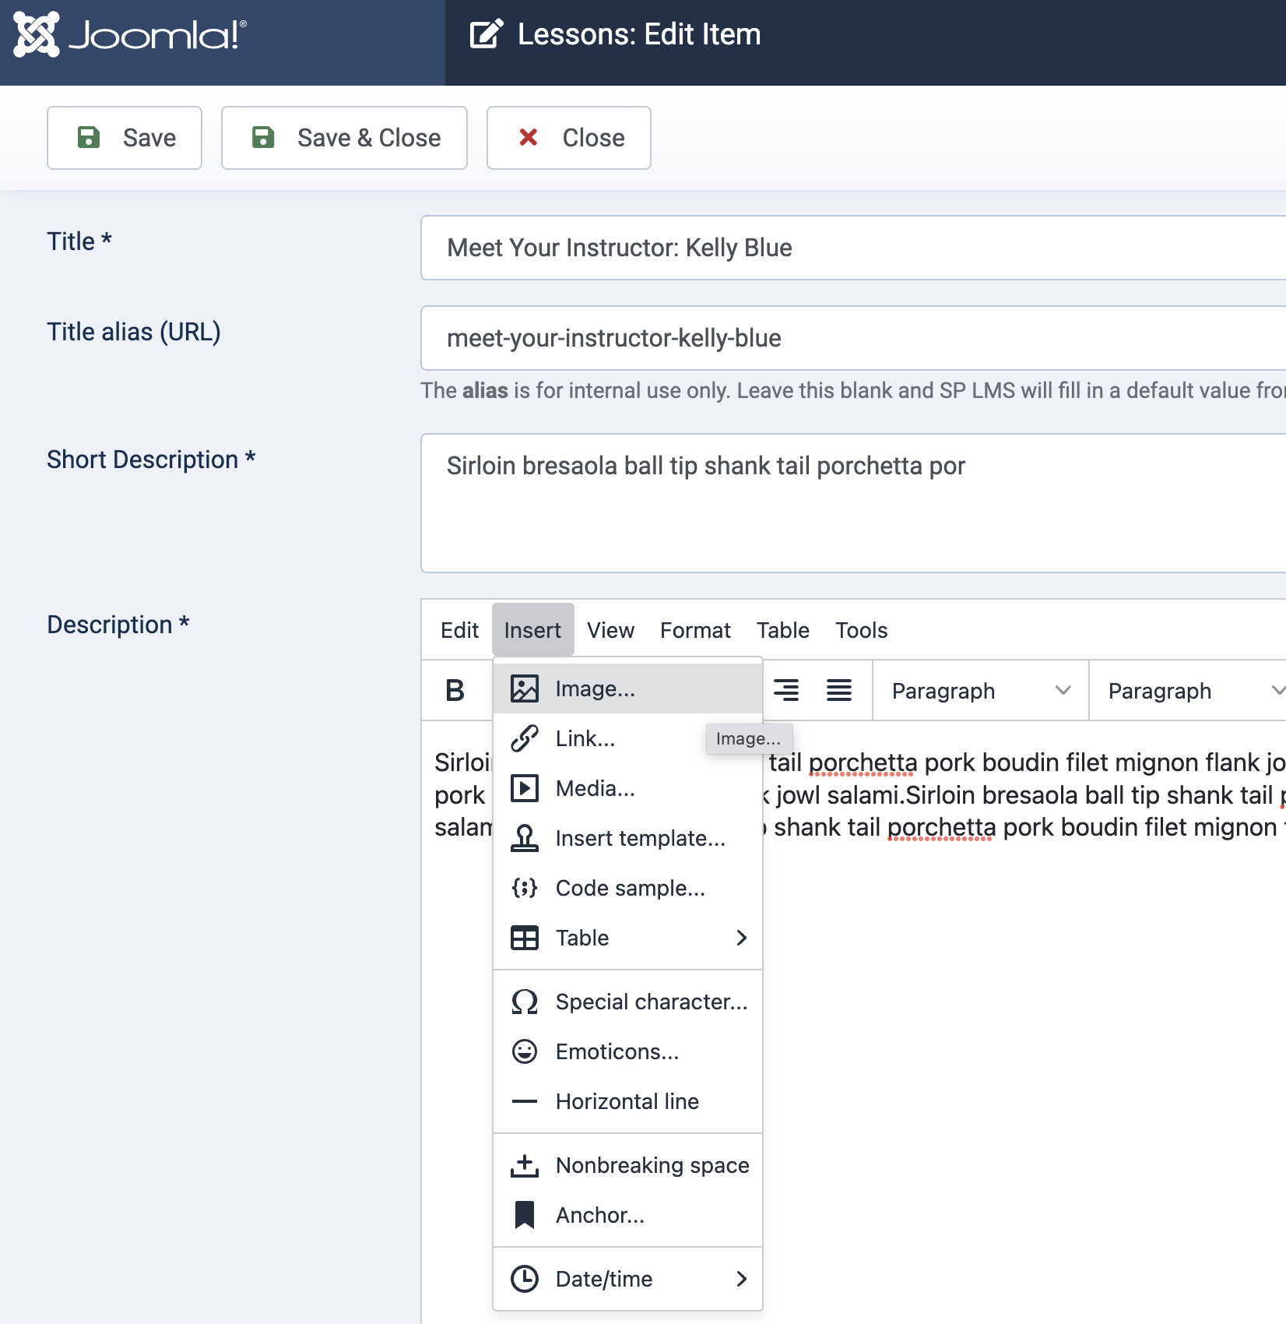
Task: Open the Tools menu
Action: [x=861, y=630]
